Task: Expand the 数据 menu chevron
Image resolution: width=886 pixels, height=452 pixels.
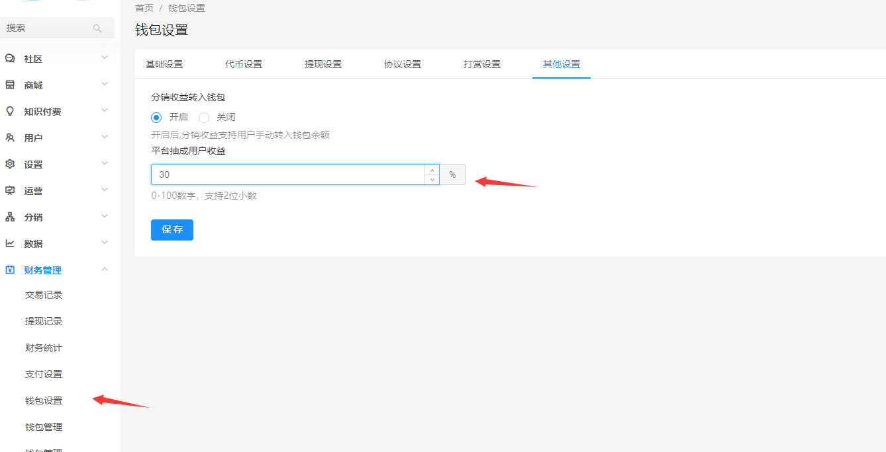Action: pyautogui.click(x=105, y=243)
